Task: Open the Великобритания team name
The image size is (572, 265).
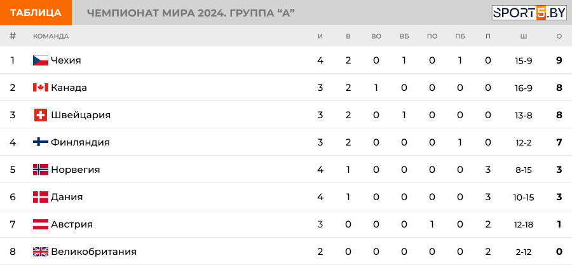Action: tap(94, 252)
